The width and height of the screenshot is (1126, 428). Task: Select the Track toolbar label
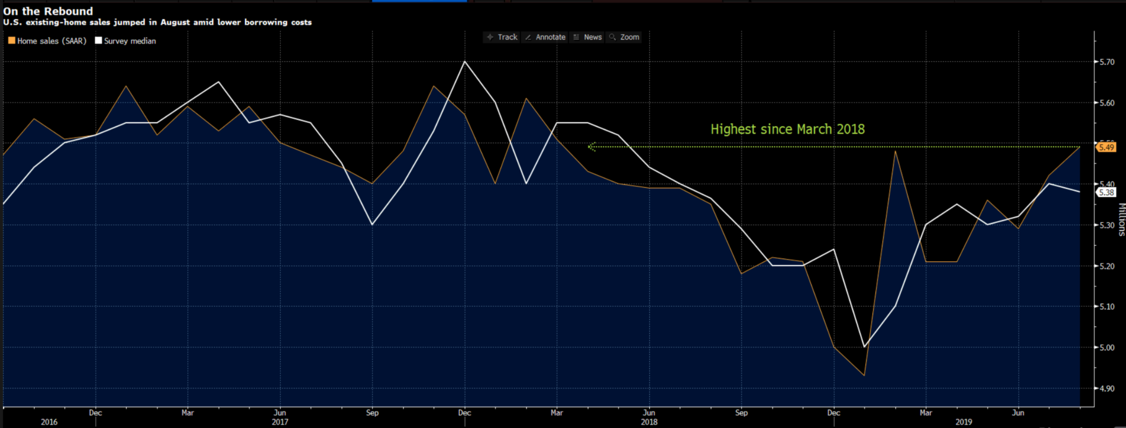[x=507, y=37]
